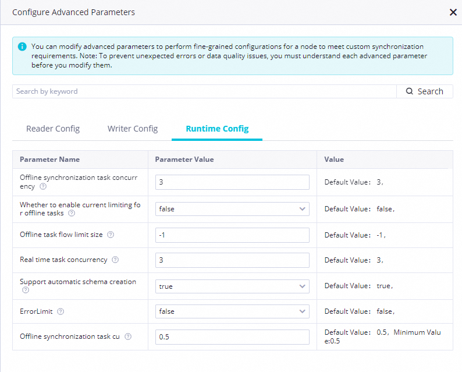Click the Real time task concurrency value field
The height and width of the screenshot is (372, 462).
232,260
